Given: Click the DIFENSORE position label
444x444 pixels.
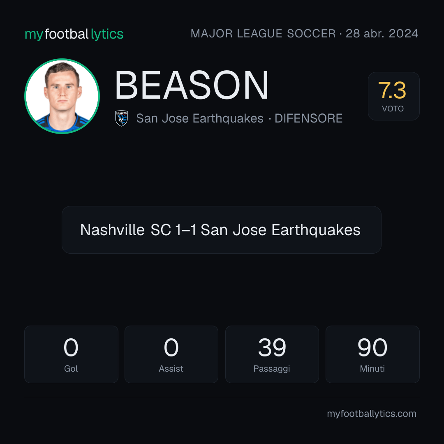Looking at the screenshot, I should [308, 118].
